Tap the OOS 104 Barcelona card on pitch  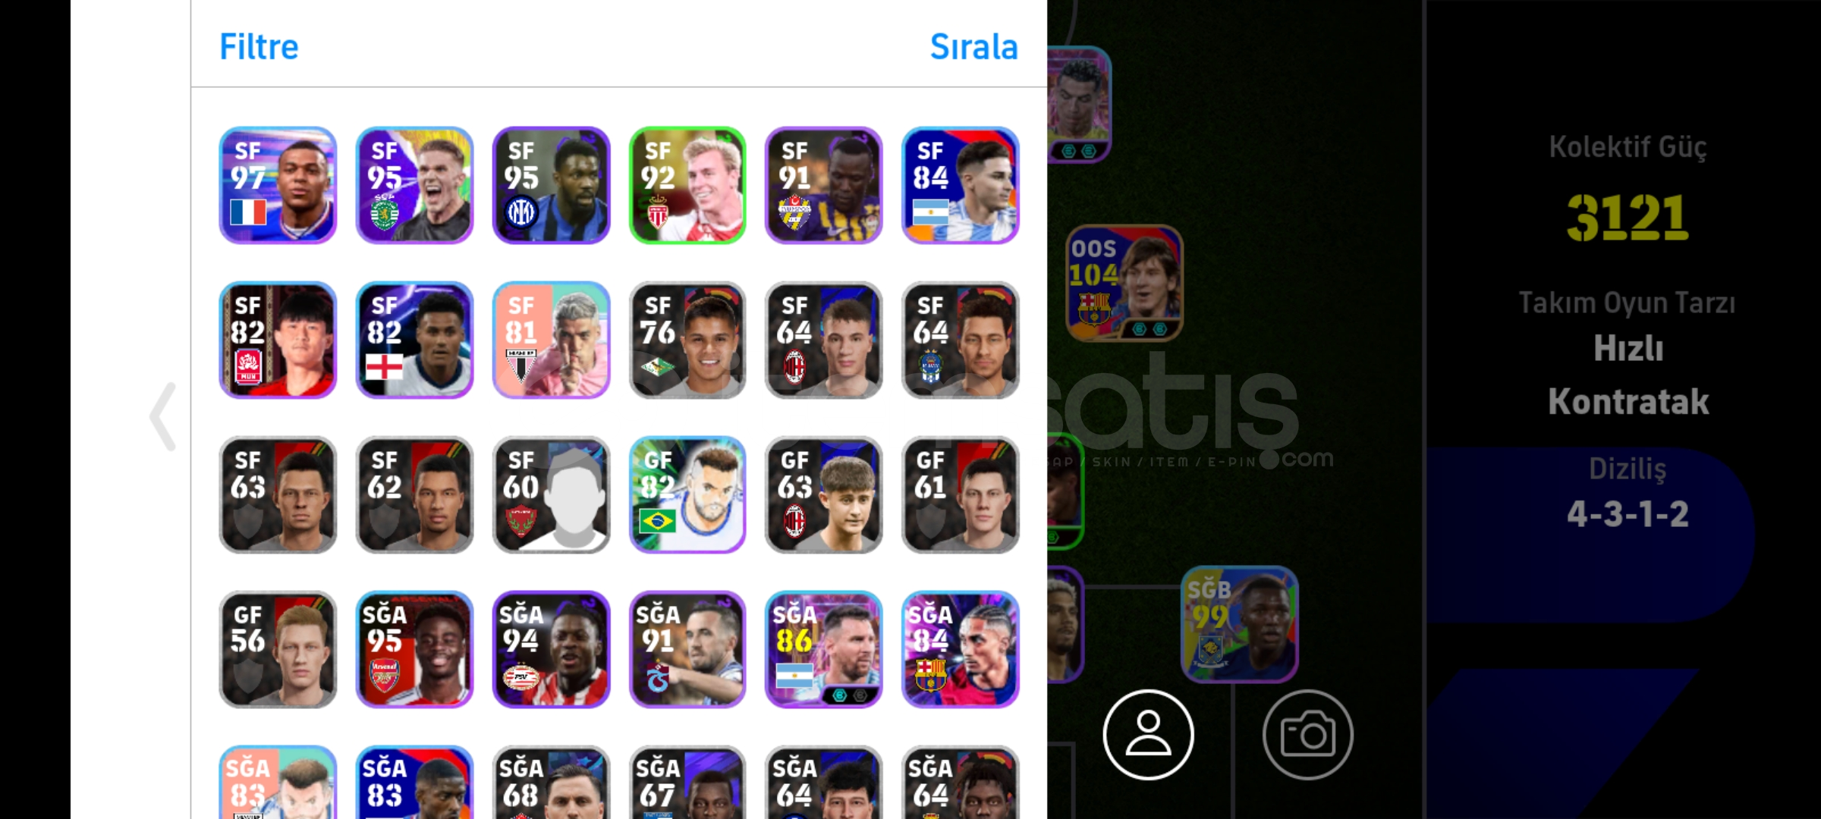tap(1124, 283)
